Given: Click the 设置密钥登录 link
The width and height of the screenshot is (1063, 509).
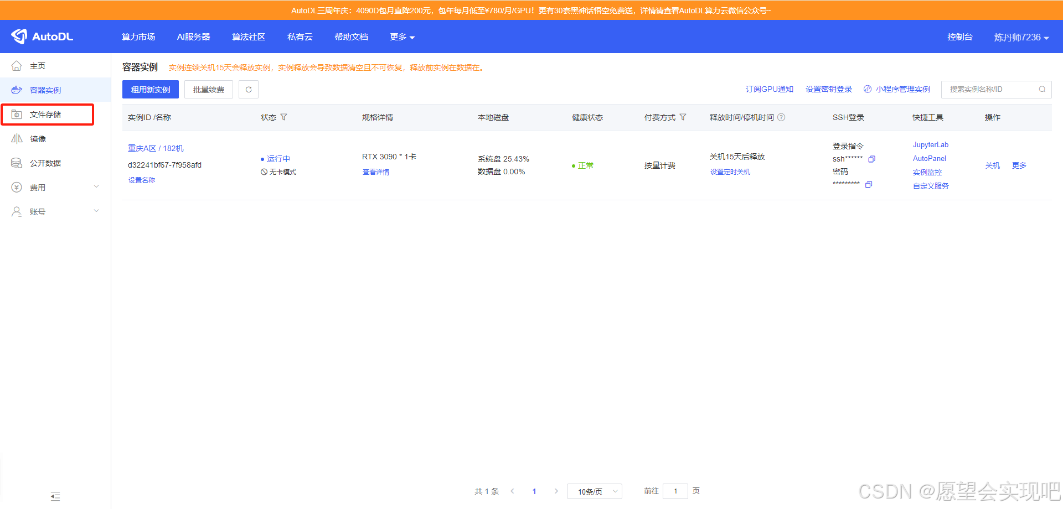Looking at the screenshot, I should [829, 89].
